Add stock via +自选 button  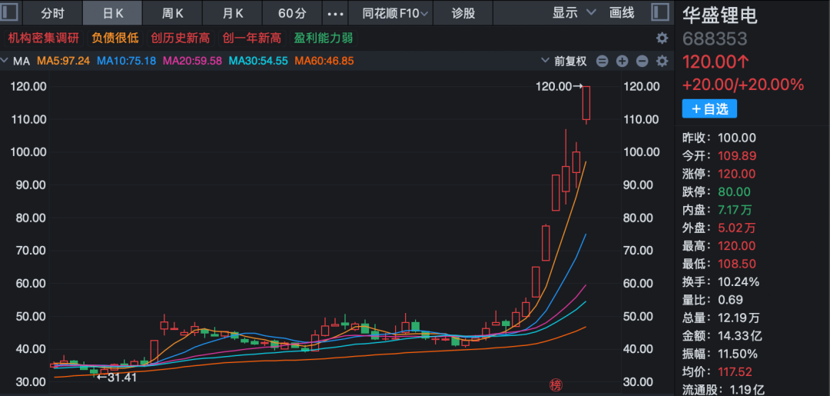709,109
